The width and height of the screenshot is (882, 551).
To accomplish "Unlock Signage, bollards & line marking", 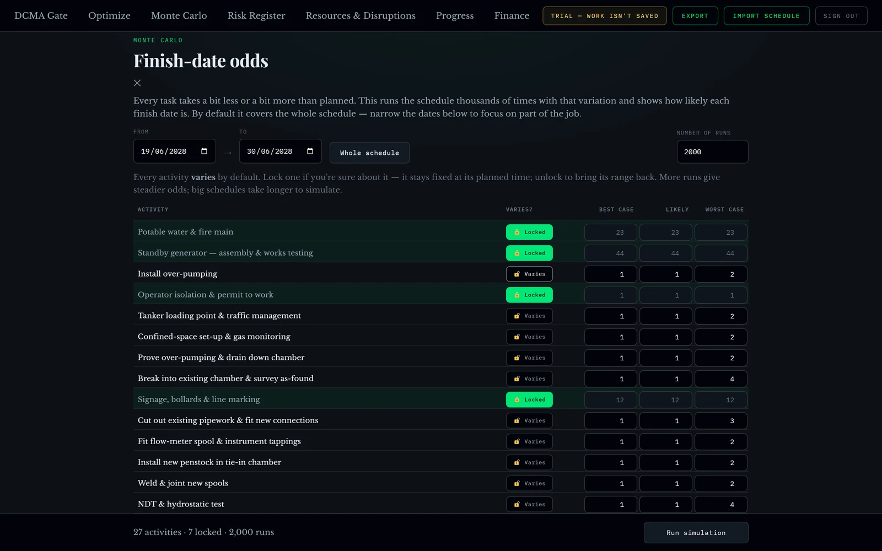I will tap(529, 399).
